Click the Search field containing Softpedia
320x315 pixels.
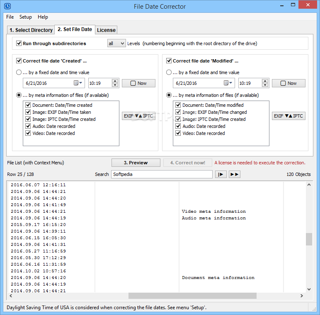pos(162,174)
